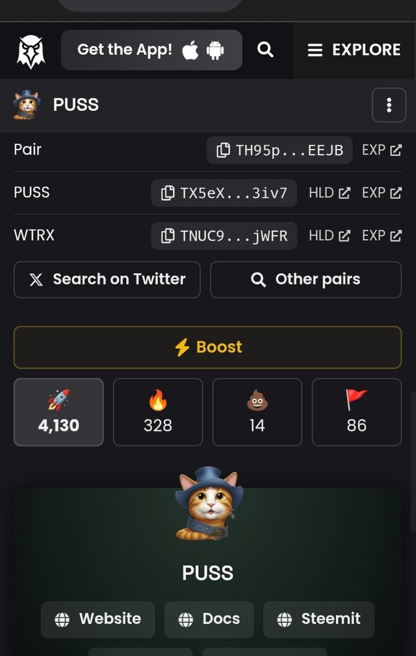Open the Pair EXP explorer link

(x=382, y=150)
